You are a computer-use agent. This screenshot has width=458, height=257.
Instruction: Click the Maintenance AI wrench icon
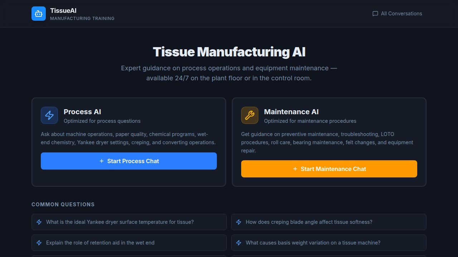click(x=249, y=115)
